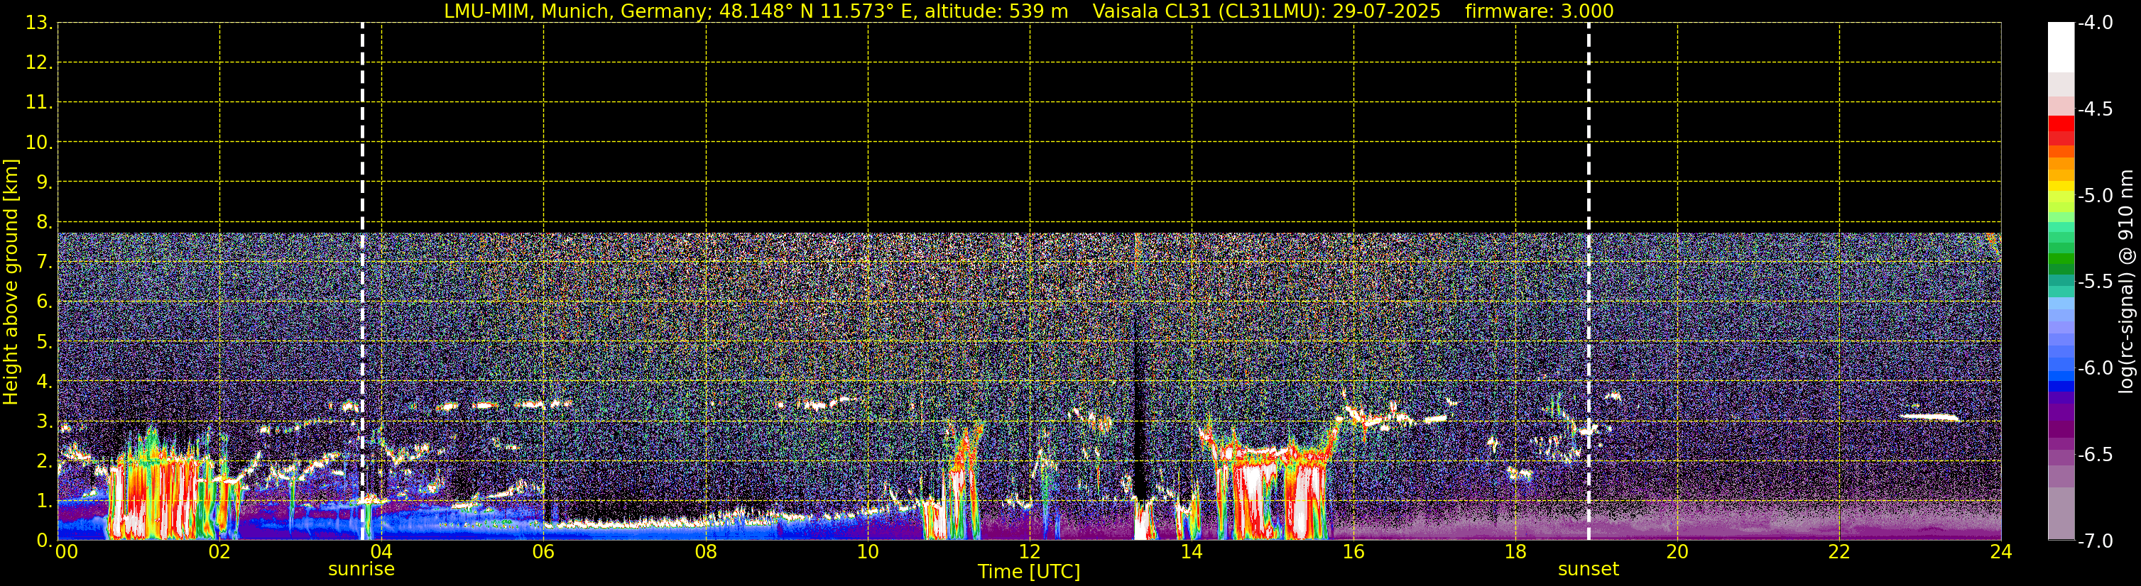Click the "sunset" label below the axis
The height and width of the screenshot is (586, 2141).
pos(1588,570)
